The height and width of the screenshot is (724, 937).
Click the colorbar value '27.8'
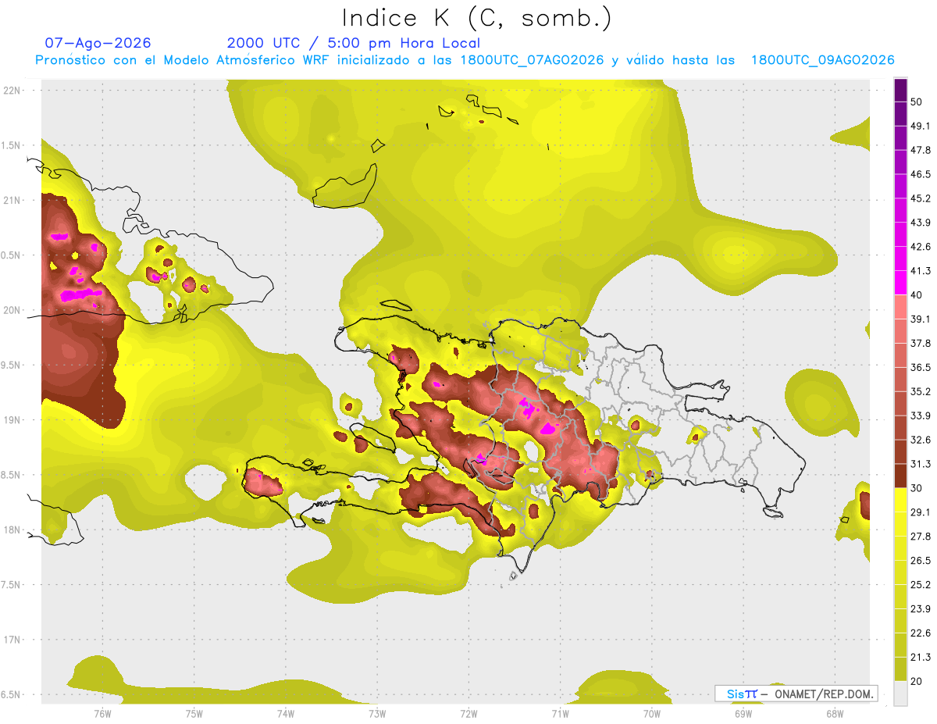921,536
